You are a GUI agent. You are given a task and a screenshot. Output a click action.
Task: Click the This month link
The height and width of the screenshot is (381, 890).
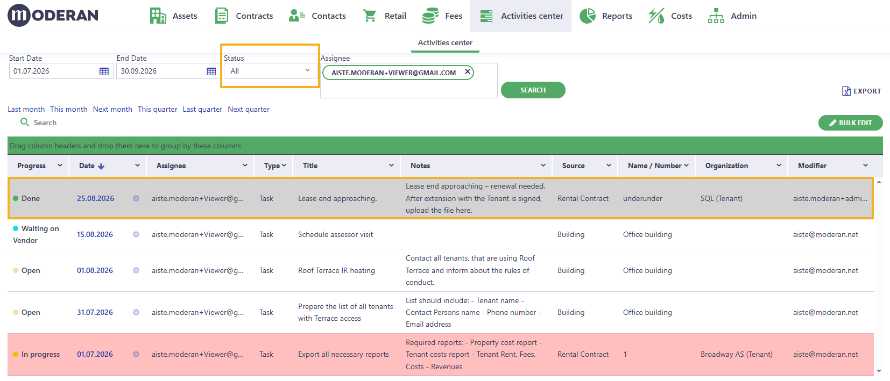[68, 109]
